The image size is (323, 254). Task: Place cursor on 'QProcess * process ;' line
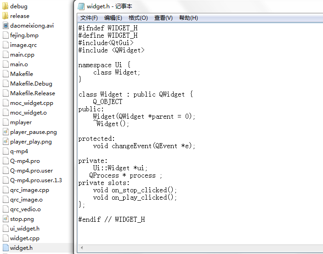tap(125, 175)
